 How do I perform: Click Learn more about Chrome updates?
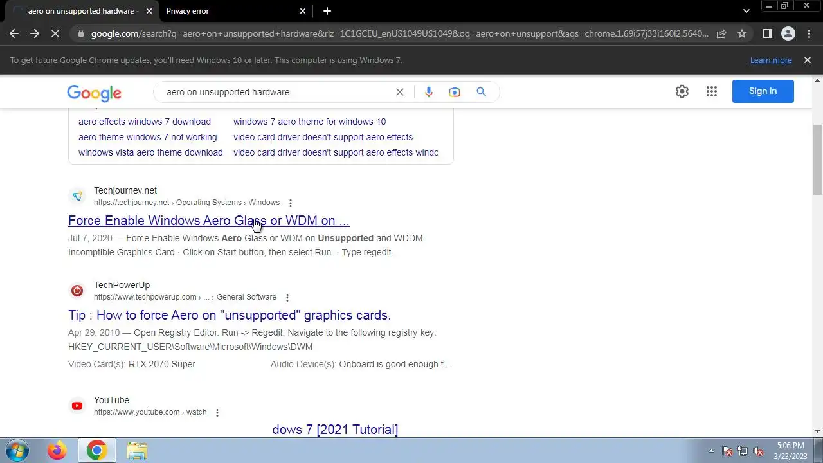click(x=771, y=60)
